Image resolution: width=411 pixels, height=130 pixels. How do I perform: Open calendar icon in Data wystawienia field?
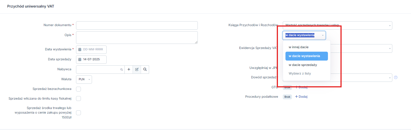[x=80, y=50]
